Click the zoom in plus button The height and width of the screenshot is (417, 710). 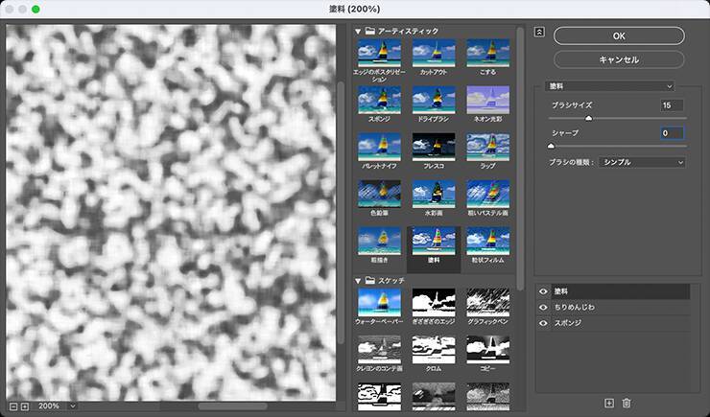tap(25, 405)
